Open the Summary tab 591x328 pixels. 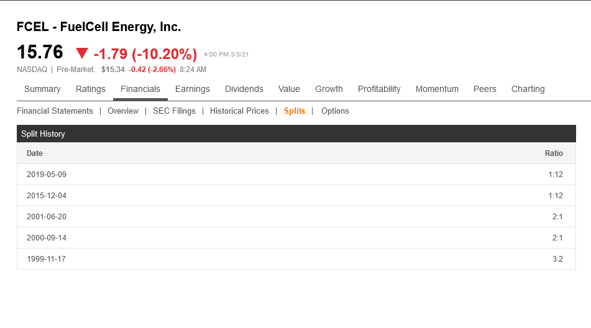(42, 89)
